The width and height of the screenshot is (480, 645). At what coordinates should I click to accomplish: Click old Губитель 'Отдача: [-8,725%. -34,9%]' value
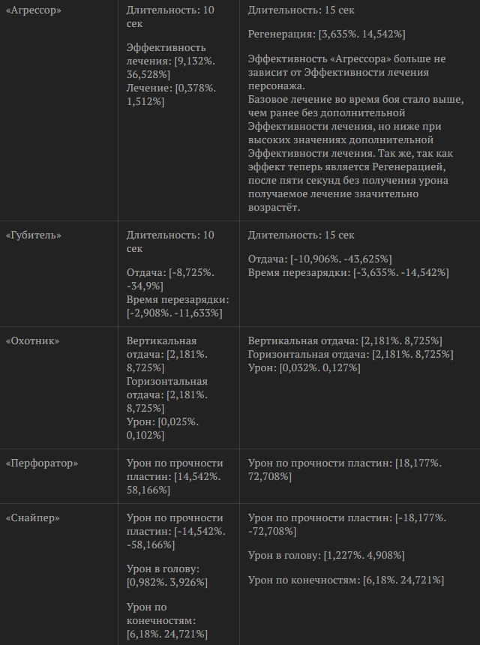170,279
